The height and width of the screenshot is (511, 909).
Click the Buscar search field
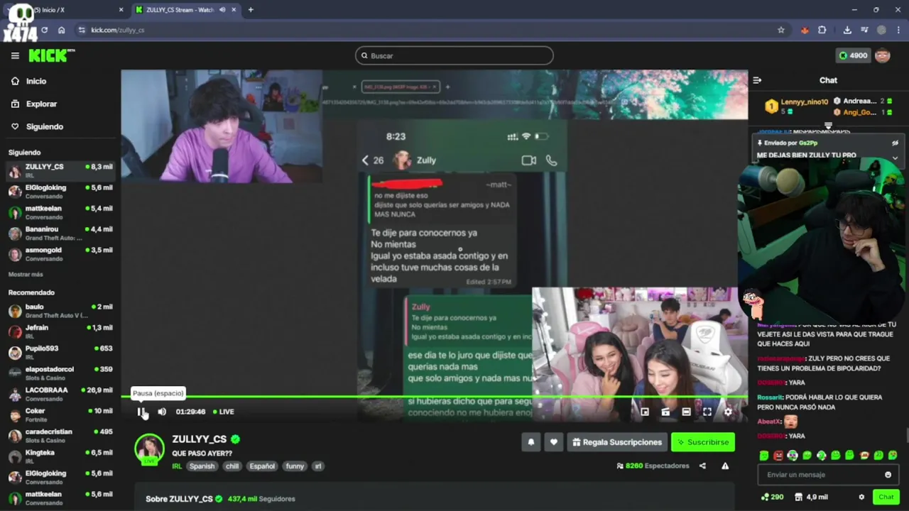[x=454, y=55]
